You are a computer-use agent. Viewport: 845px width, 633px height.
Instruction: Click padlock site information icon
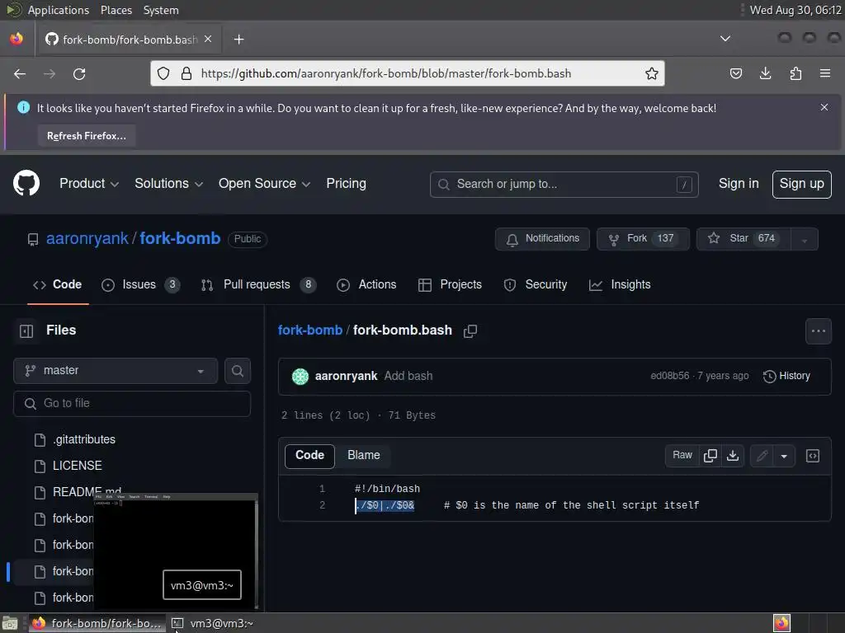(186, 73)
